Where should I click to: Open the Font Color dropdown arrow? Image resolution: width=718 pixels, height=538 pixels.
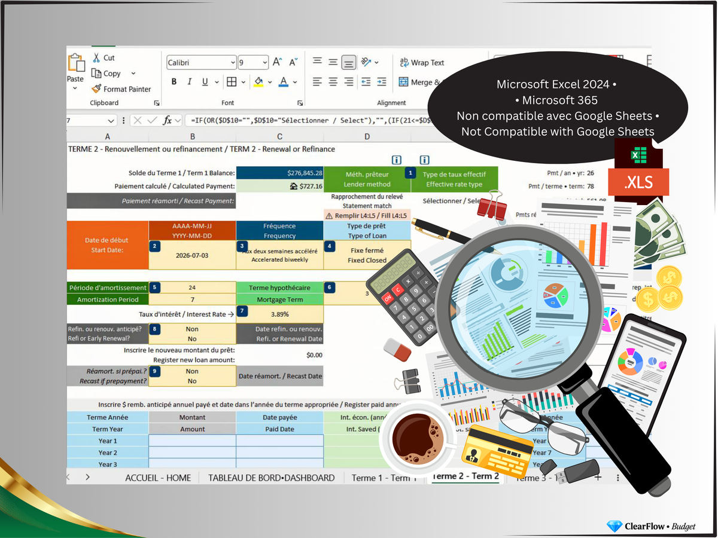point(296,82)
